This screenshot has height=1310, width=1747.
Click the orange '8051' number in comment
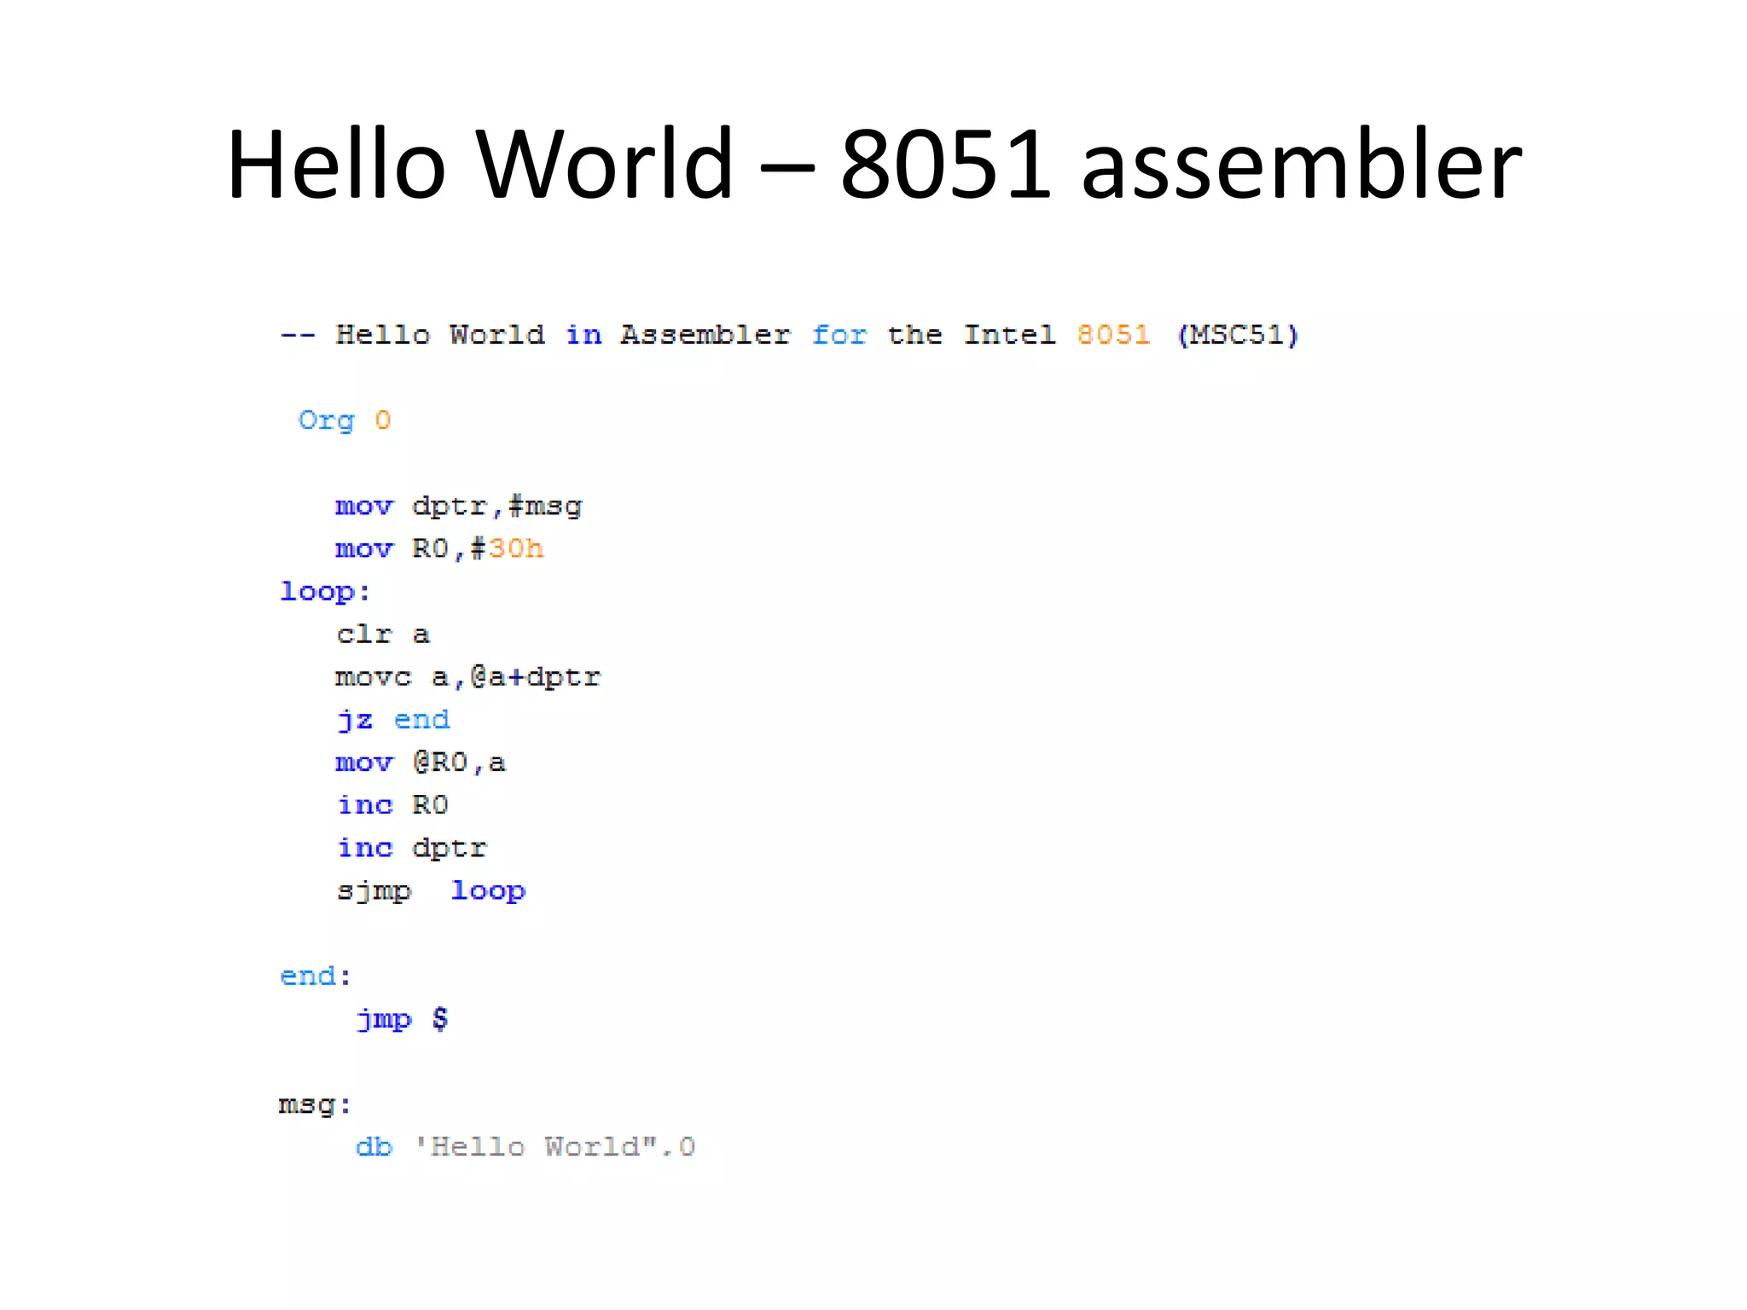pyautogui.click(x=1113, y=335)
